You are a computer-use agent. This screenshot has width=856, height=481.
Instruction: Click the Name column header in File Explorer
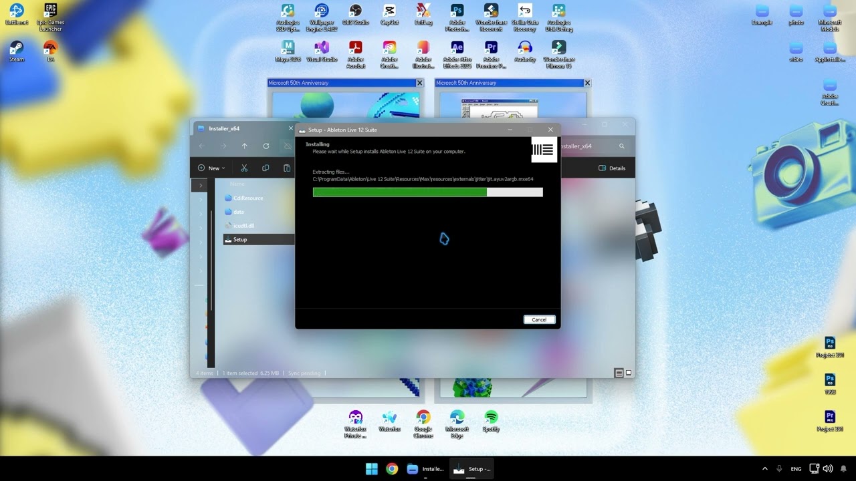coord(237,184)
